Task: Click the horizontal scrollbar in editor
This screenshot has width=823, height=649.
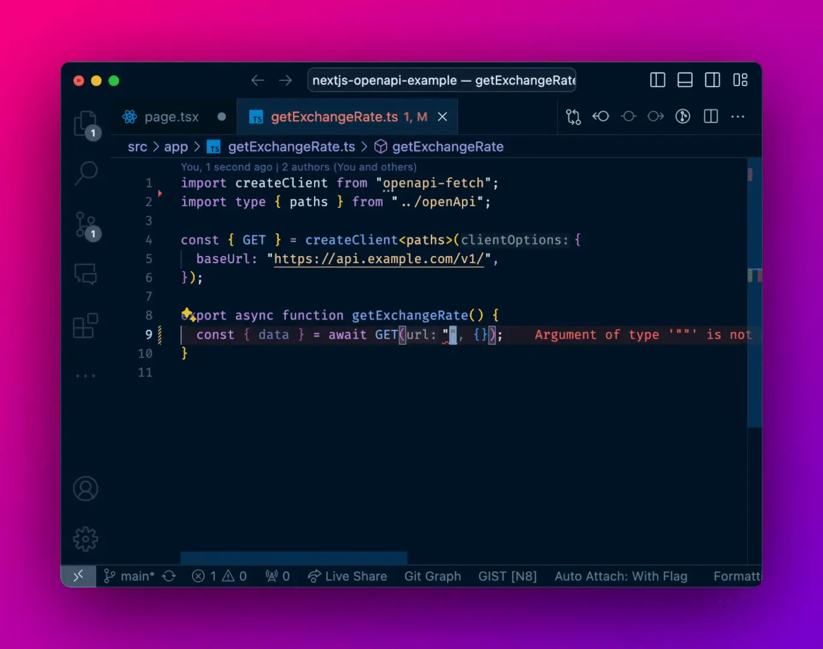Action: [x=294, y=558]
